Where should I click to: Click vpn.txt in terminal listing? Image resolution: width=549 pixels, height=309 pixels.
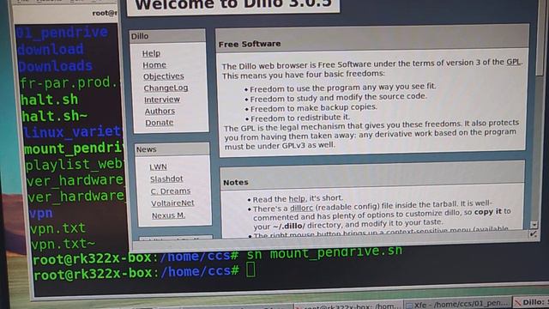(x=57, y=228)
